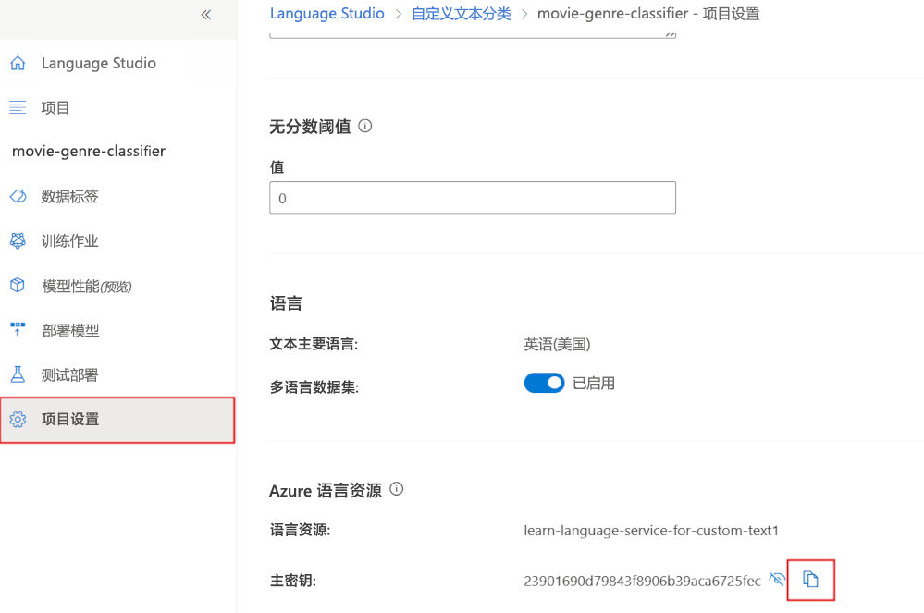Click the 值 threshold input field

pyautogui.click(x=473, y=198)
